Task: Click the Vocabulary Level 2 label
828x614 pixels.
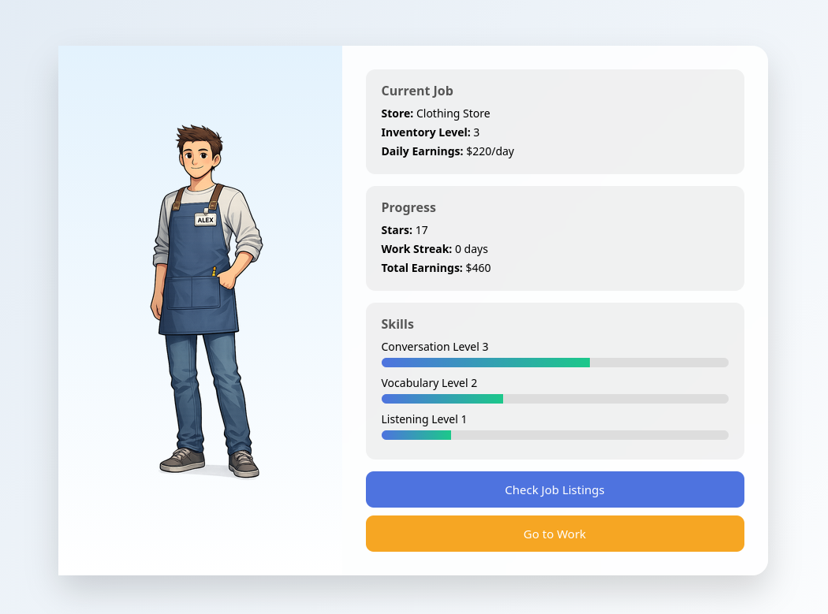Action: click(x=429, y=383)
